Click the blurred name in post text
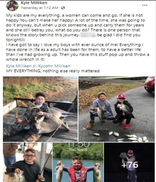The width and height of the screenshot is (156, 182). click(x=88, y=35)
